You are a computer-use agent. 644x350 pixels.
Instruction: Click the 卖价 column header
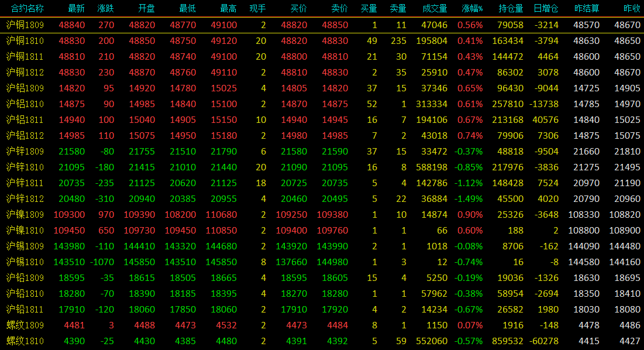(x=340, y=8)
